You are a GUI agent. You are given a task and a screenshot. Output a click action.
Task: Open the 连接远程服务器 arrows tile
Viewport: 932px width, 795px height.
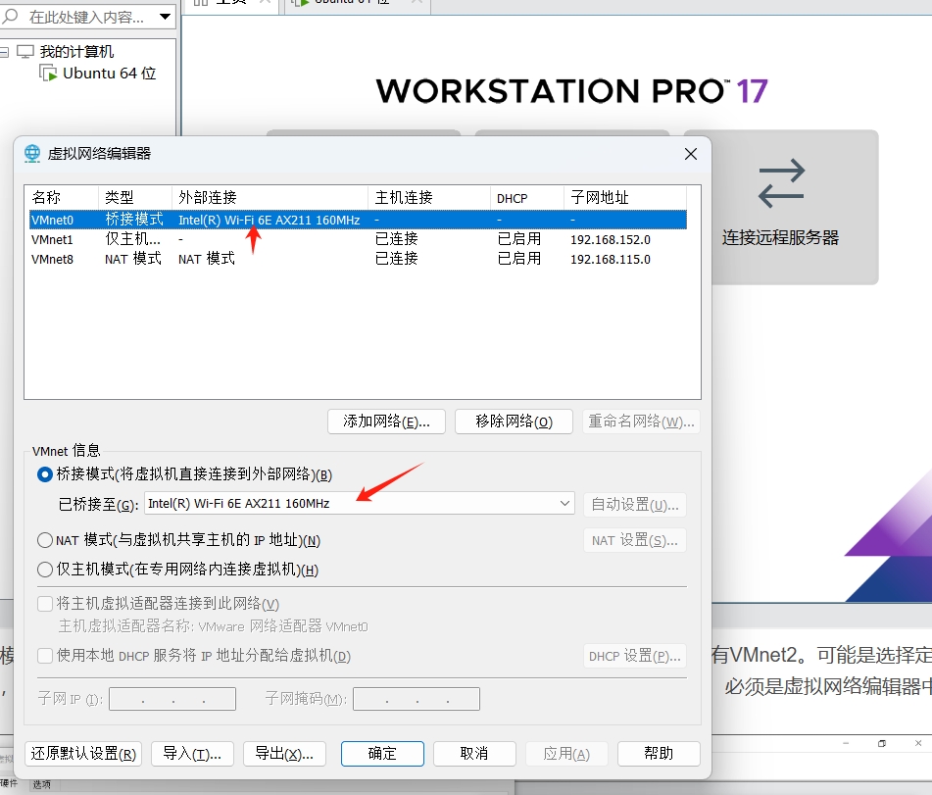point(780,207)
